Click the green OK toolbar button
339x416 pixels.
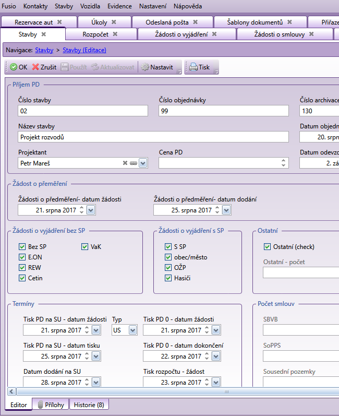click(18, 67)
